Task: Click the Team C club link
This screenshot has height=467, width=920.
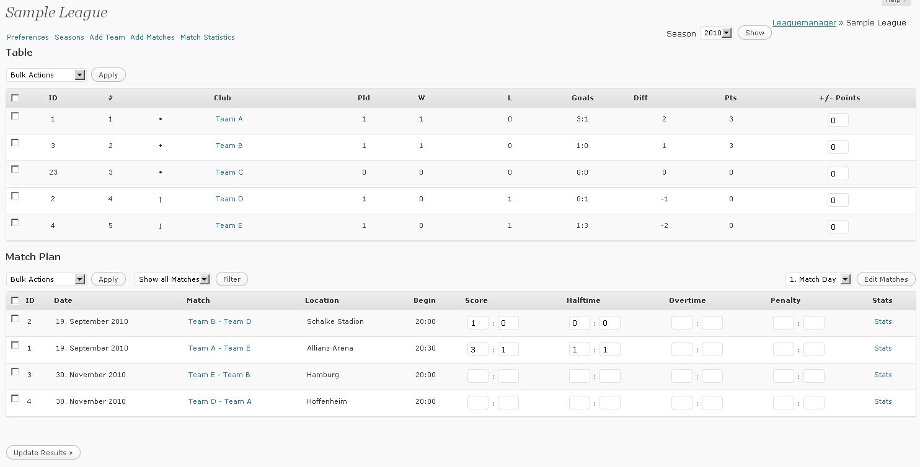Action: coord(229,172)
